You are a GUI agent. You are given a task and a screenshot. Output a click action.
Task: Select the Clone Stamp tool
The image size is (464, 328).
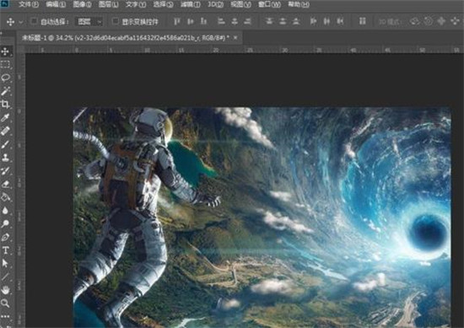[5, 158]
